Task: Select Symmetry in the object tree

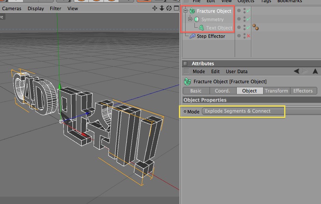Action: pyautogui.click(x=212, y=19)
